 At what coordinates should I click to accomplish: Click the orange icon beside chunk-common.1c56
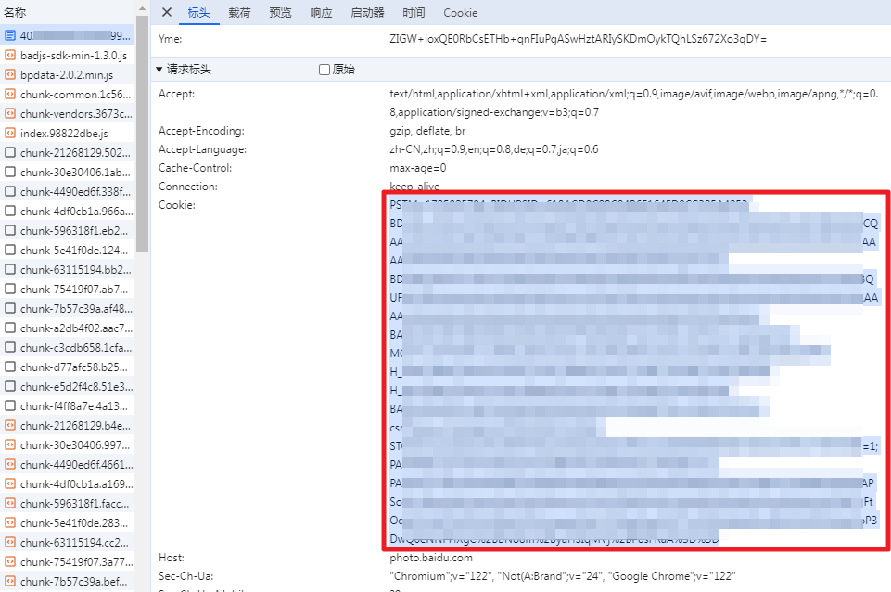click(10, 94)
